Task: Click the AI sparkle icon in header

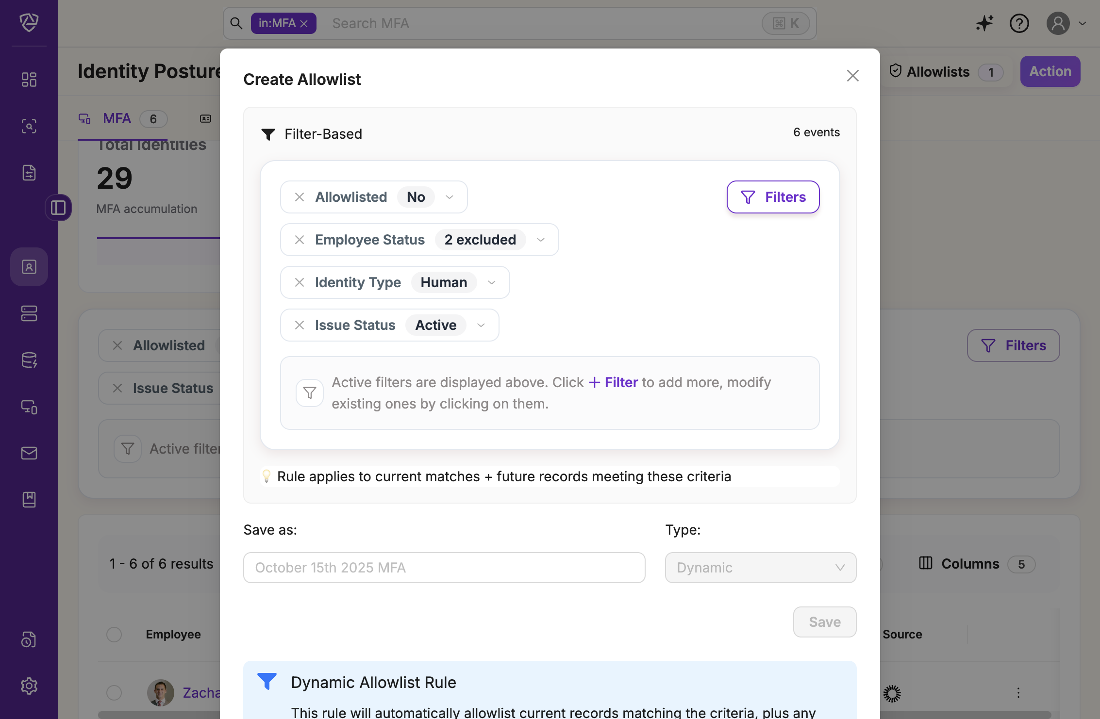Action: click(984, 23)
